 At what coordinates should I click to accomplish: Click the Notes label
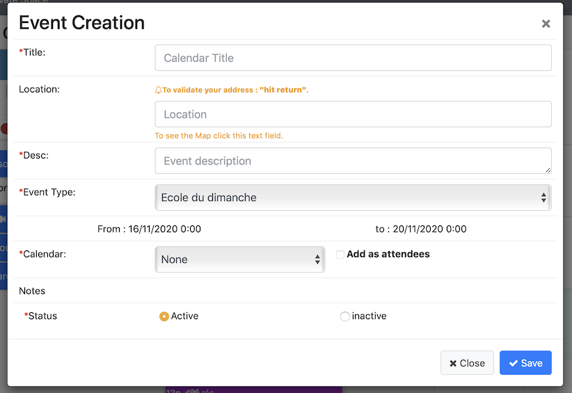pos(32,291)
